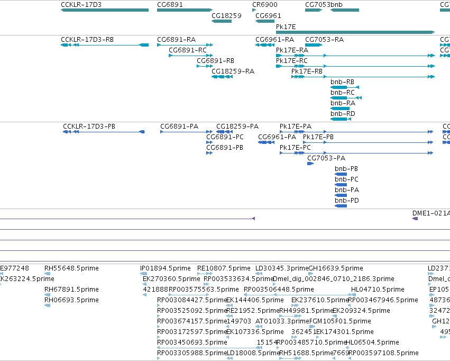Open transcript CG6961-RA label
Screen dimensions: 450x361
(274, 40)
